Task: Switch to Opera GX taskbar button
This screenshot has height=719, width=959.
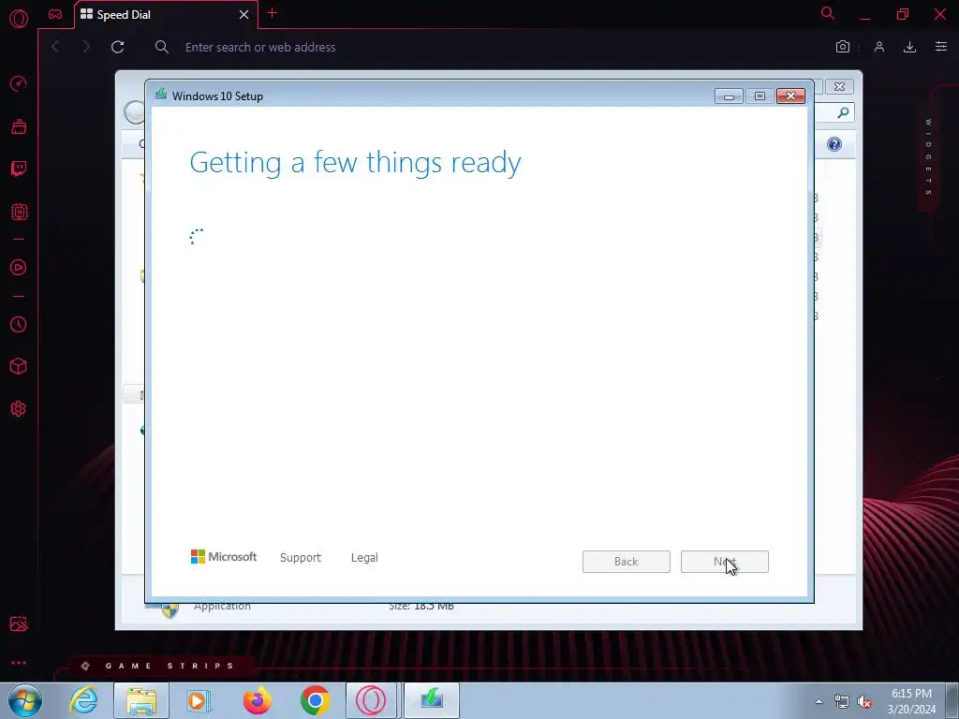Action: point(372,700)
